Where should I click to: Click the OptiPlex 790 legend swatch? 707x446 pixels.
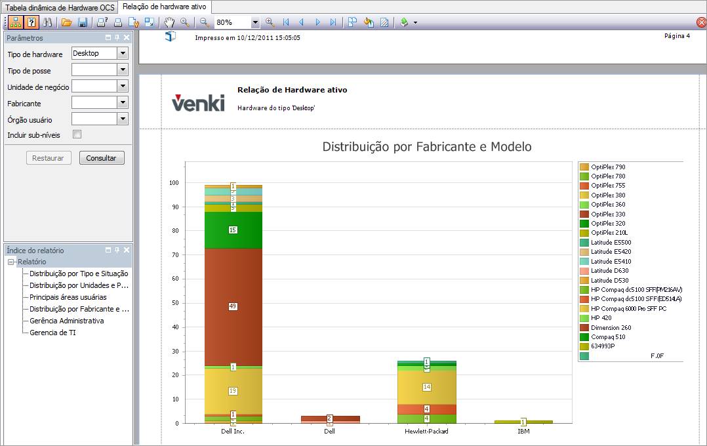584,167
